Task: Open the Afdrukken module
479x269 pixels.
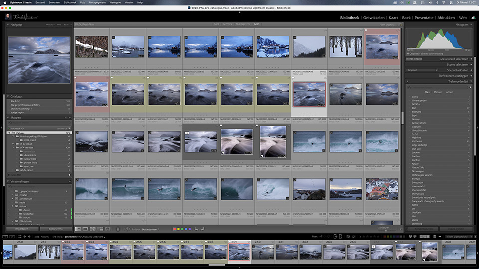Action: [446, 18]
